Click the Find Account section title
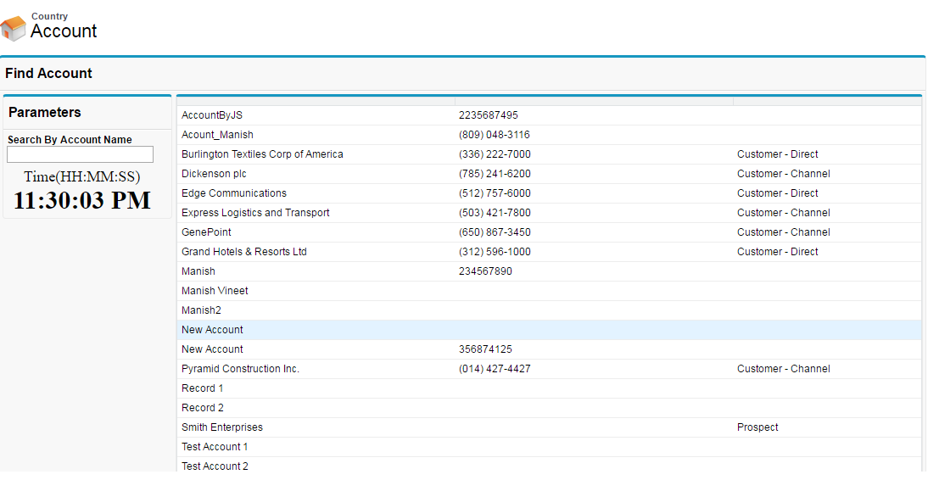Viewport: 928px width, 480px height. [48, 74]
